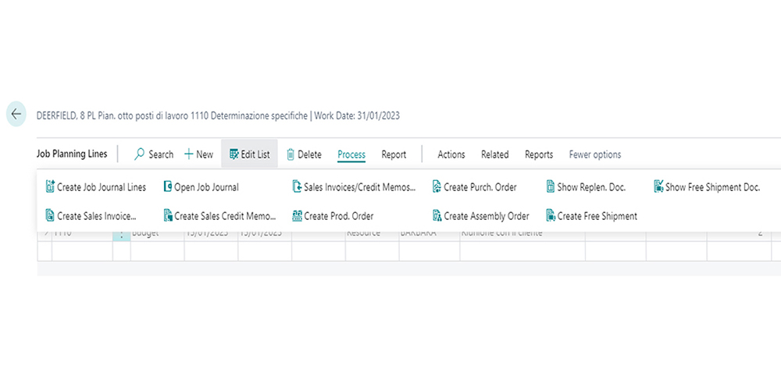The width and height of the screenshot is (781, 390).
Task: Expand the Actions menu
Action: pos(451,154)
